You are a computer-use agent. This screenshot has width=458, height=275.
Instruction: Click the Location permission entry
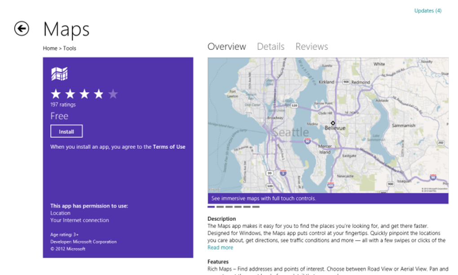click(x=60, y=213)
